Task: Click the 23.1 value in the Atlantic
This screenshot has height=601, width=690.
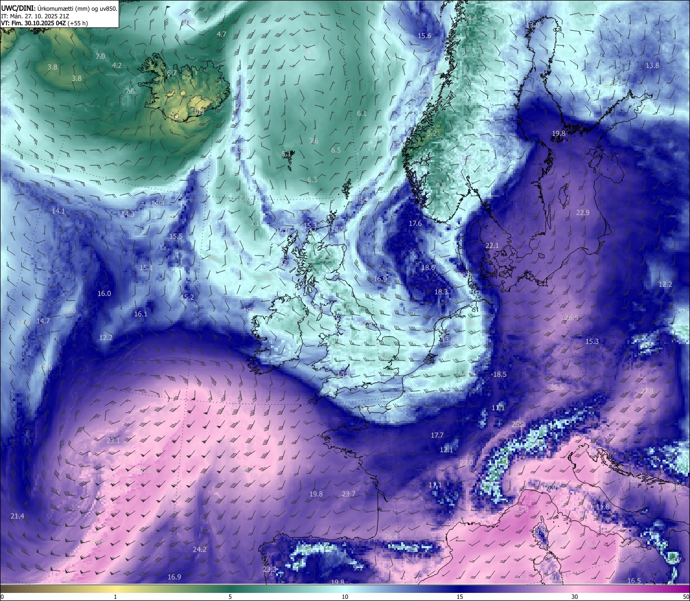Action: point(113,440)
